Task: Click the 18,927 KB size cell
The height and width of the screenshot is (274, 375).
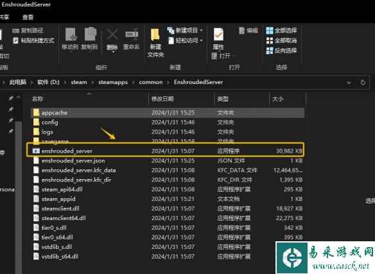Action: (x=289, y=209)
